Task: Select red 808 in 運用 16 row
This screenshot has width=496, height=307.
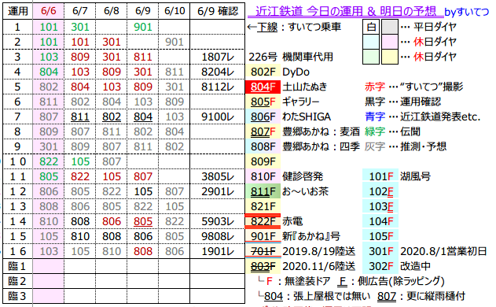Action: 142,251
